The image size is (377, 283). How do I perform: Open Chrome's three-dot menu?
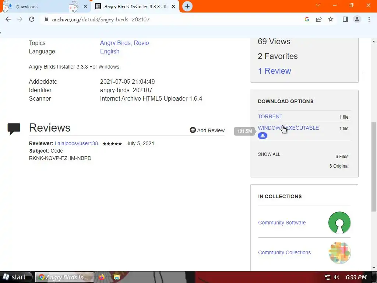pos(369,19)
